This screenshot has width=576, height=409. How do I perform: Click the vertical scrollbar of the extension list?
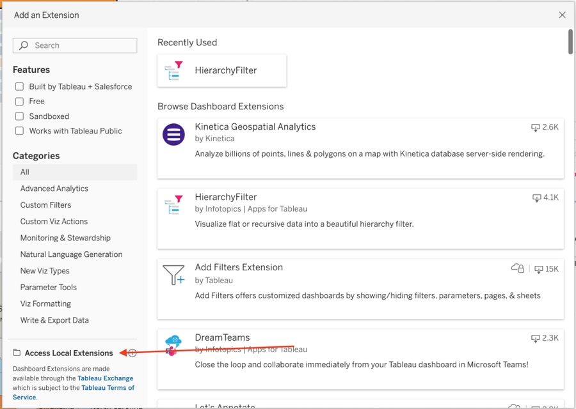pos(570,42)
